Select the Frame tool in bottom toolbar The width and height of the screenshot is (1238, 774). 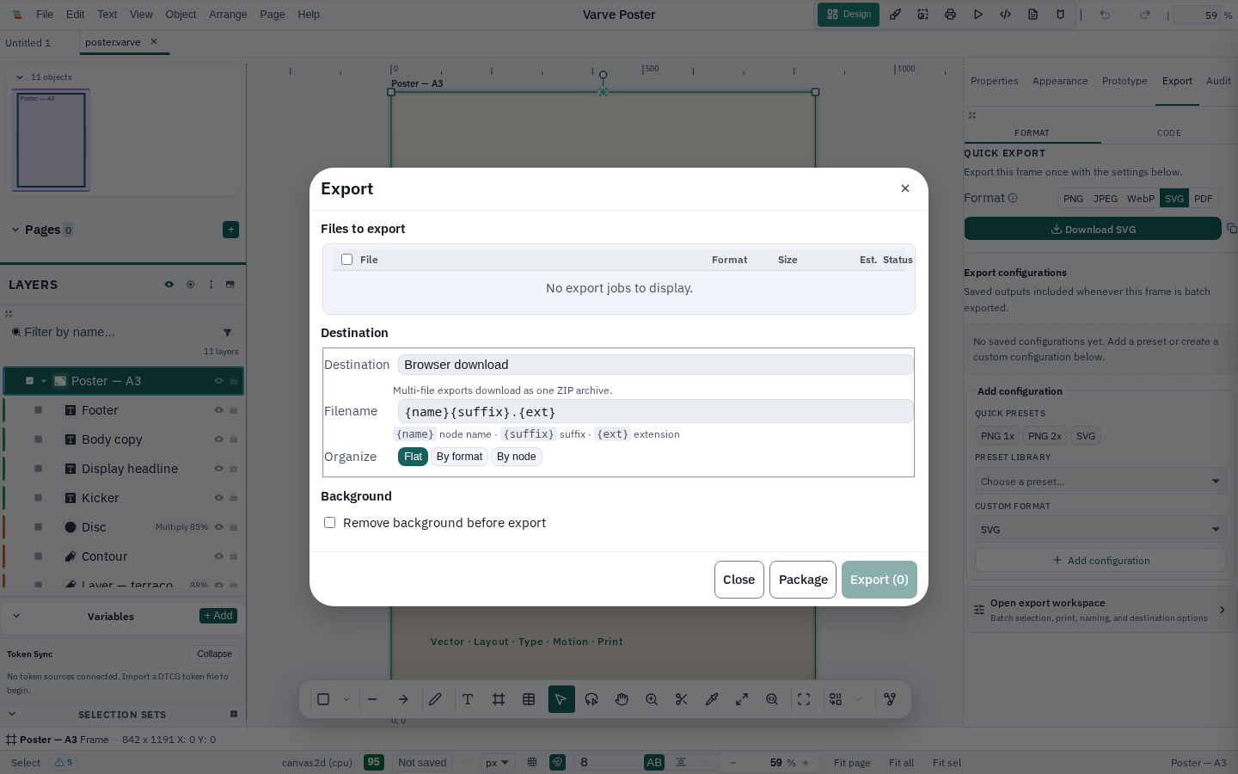pos(499,699)
